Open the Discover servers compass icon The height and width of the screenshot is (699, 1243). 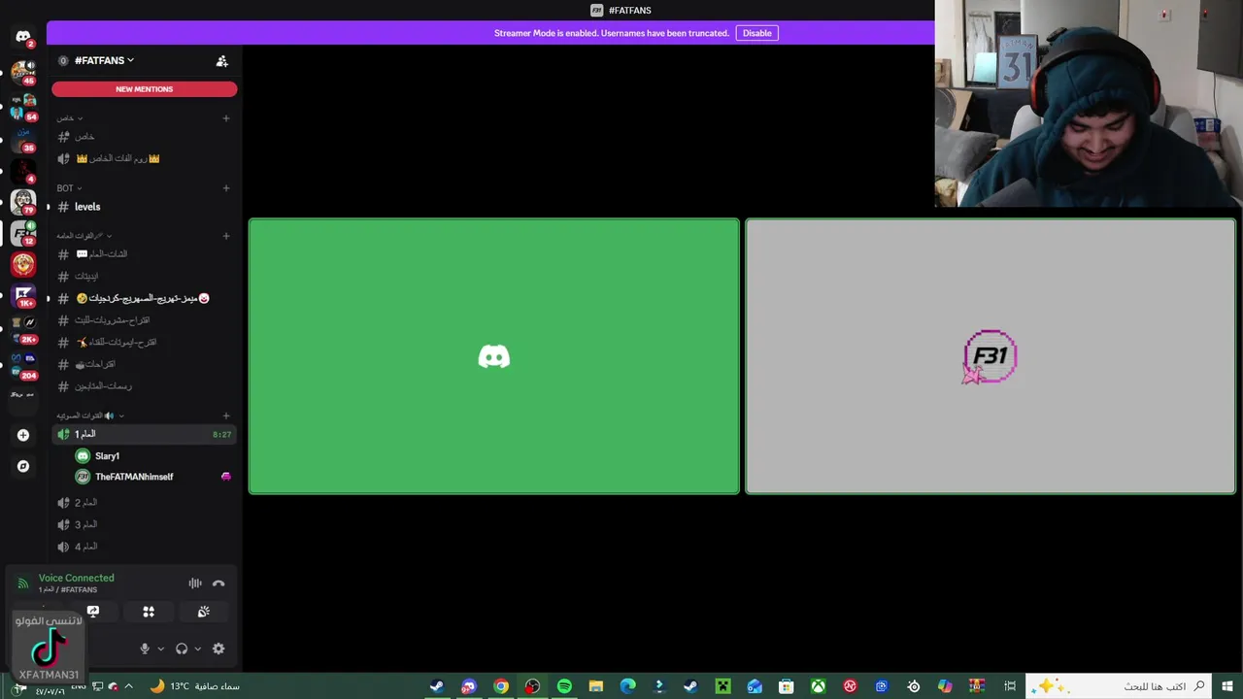(x=23, y=466)
